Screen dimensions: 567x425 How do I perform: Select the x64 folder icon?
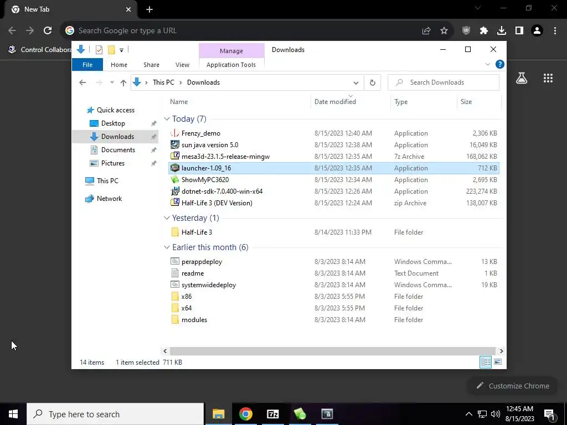tap(175, 308)
